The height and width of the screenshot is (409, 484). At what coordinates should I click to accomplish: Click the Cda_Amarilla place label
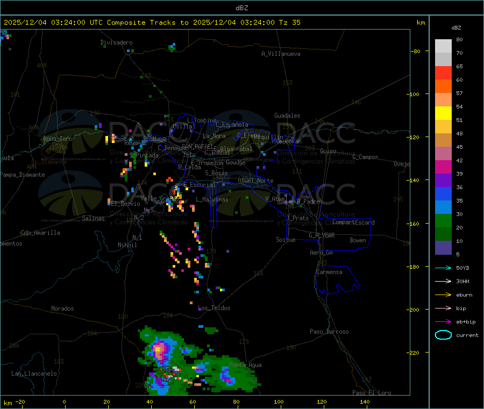click(40, 233)
